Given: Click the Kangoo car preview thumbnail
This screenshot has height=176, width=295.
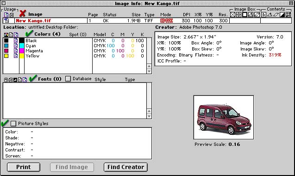Looking at the screenshot, I should (224, 118).
